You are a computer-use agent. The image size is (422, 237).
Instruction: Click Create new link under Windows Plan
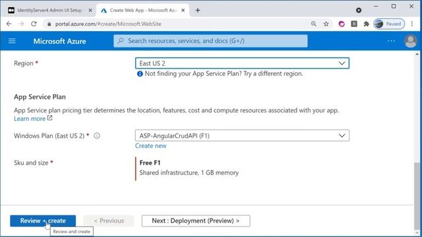point(151,145)
